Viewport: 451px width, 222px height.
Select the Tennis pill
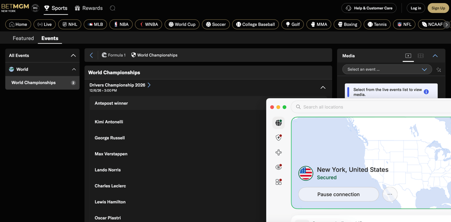[377, 24]
